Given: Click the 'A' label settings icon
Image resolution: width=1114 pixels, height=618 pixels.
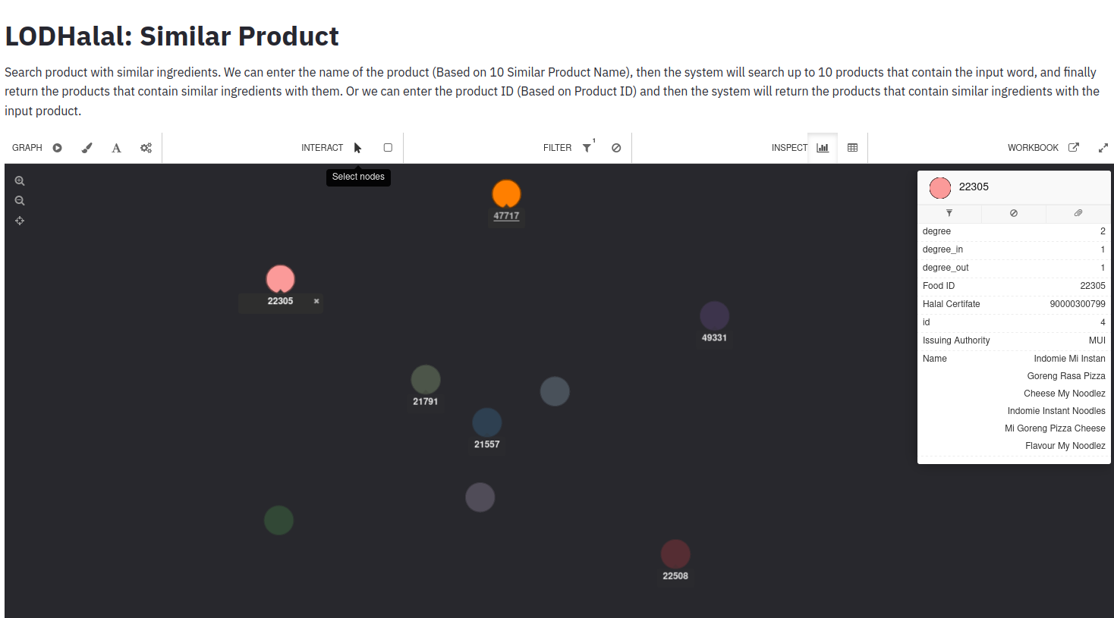Looking at the screenshot, I should (x=116, y=147).
